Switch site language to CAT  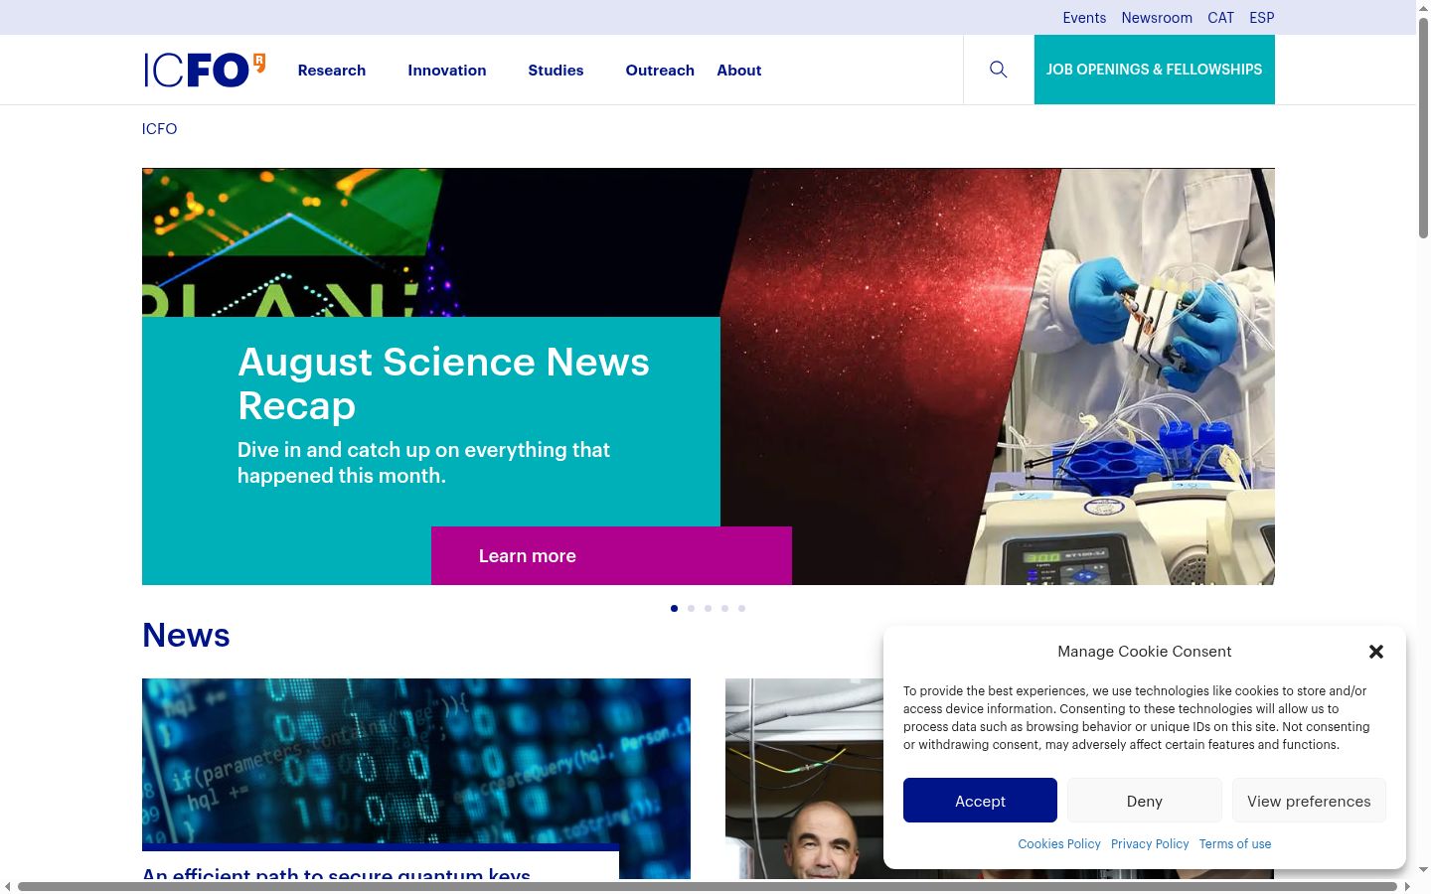(1220, 18)
